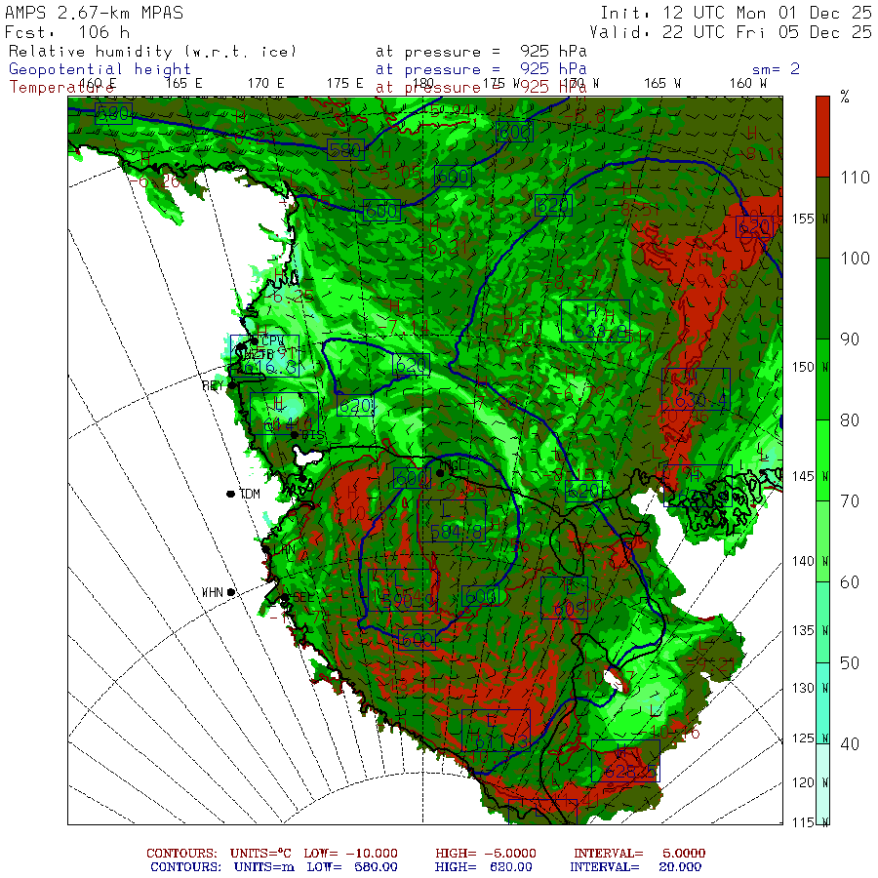Click the red above-110% legend swatch
878x878 pixels.
point(822,137)
